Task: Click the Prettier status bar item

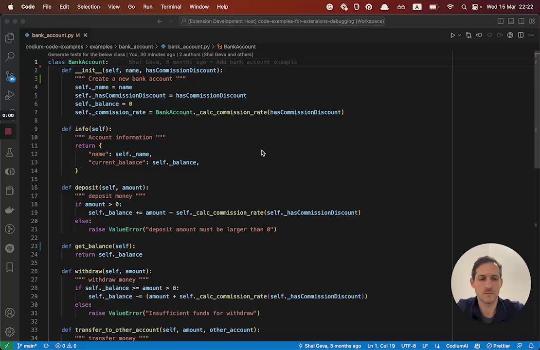Action: point(498,346)
